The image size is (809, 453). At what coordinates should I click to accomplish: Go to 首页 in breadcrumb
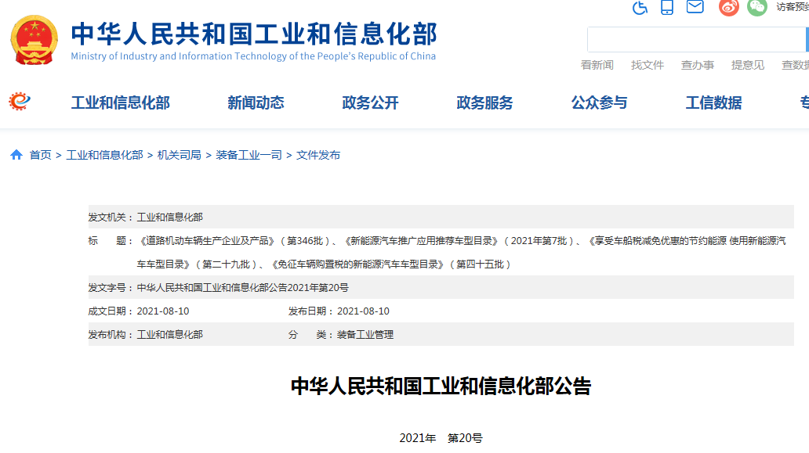click(40, 155)
